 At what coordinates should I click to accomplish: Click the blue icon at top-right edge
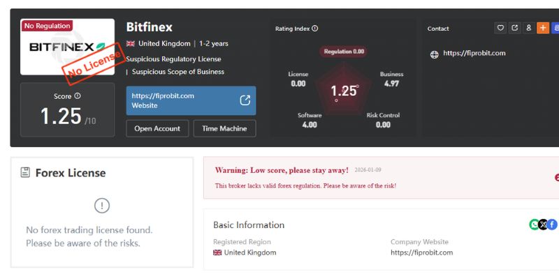(556, 29)
